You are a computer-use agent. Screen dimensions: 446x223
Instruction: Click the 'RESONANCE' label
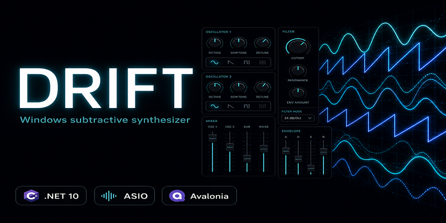pyautogui.click(x=298, y=80)
